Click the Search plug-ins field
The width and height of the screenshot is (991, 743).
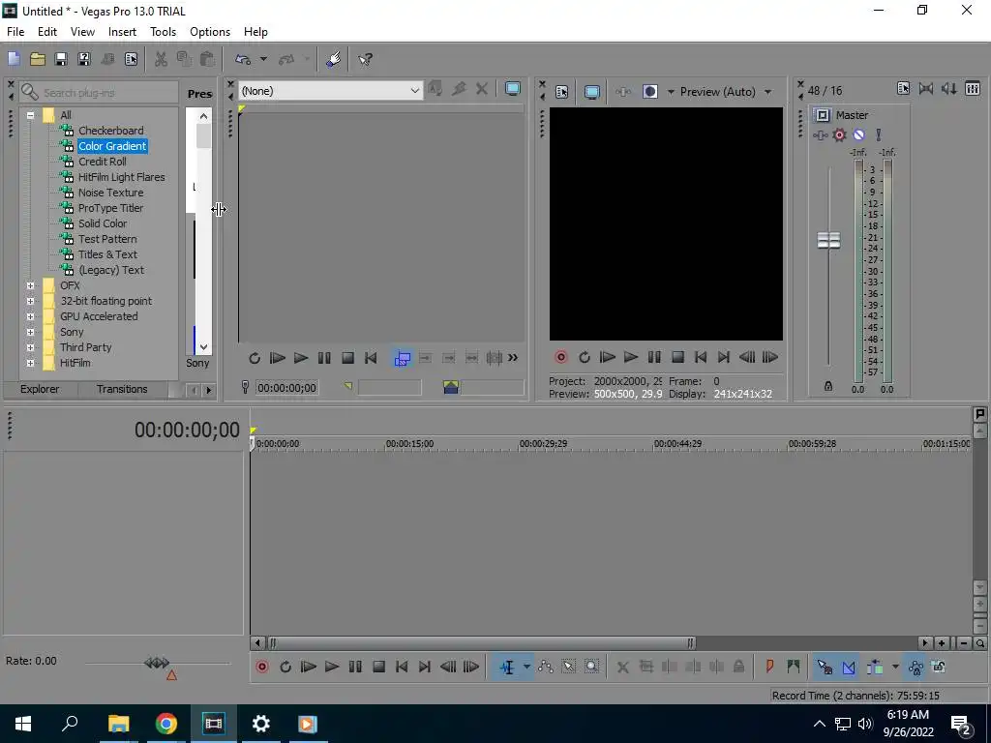tap(99, 93)
